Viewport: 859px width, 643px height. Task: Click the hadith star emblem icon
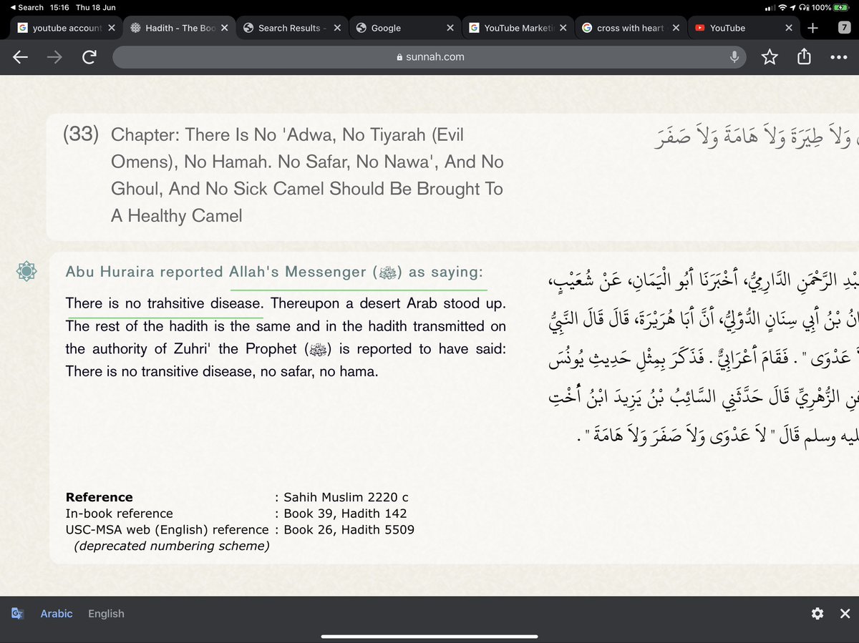click(x=26, y=271)
